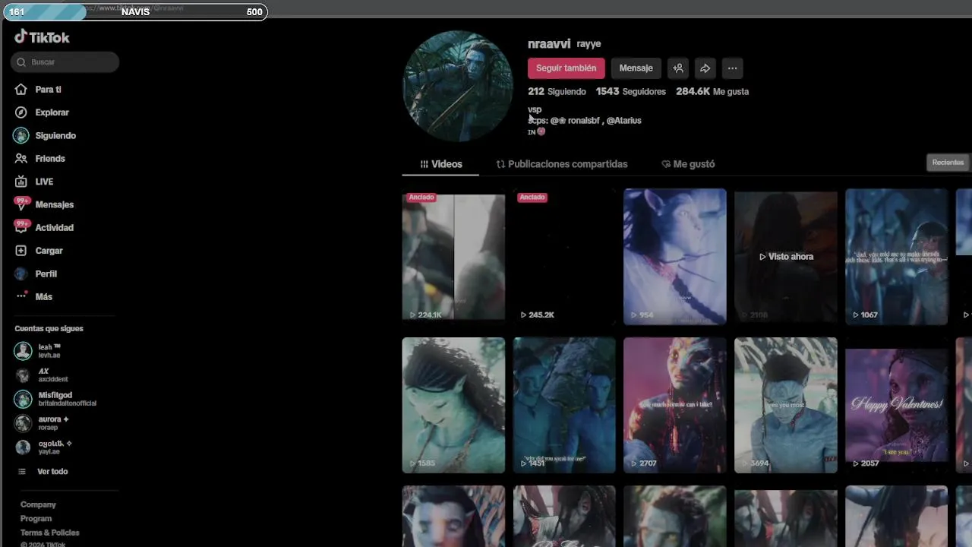Click the Program footer link
Viewport: 972px width, 547px height.
click(36, 519)
